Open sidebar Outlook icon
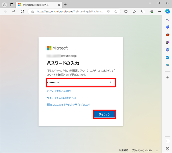 [x=168, y=57]
